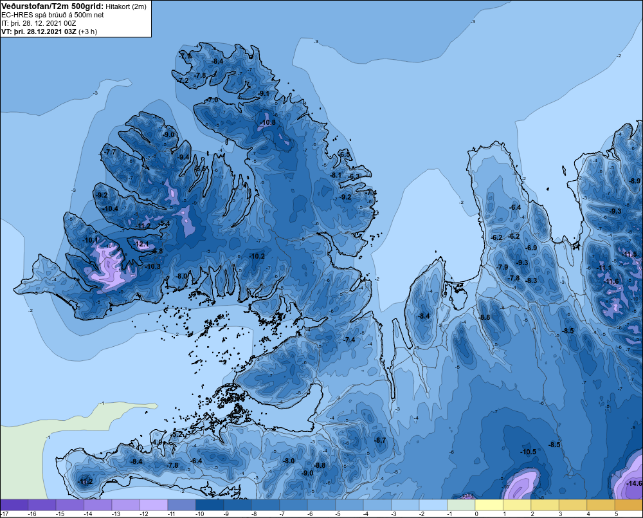Screen dimensions: 643x518
Task: Click the -6.5 value near the coast
Action: [345, 154]
